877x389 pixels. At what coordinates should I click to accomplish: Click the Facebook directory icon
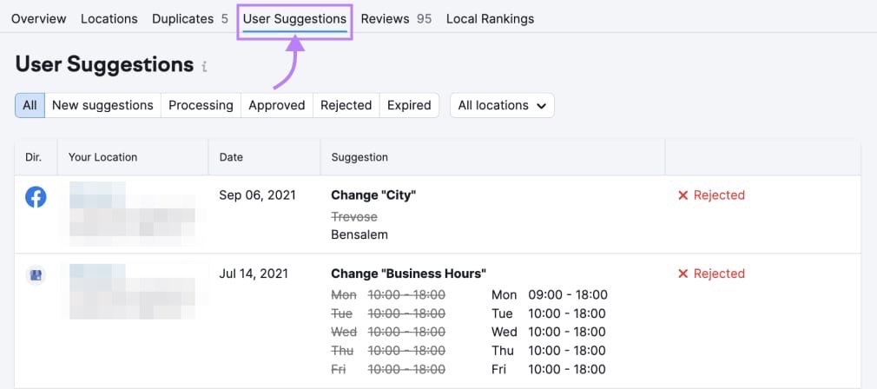tap(36, 197)
